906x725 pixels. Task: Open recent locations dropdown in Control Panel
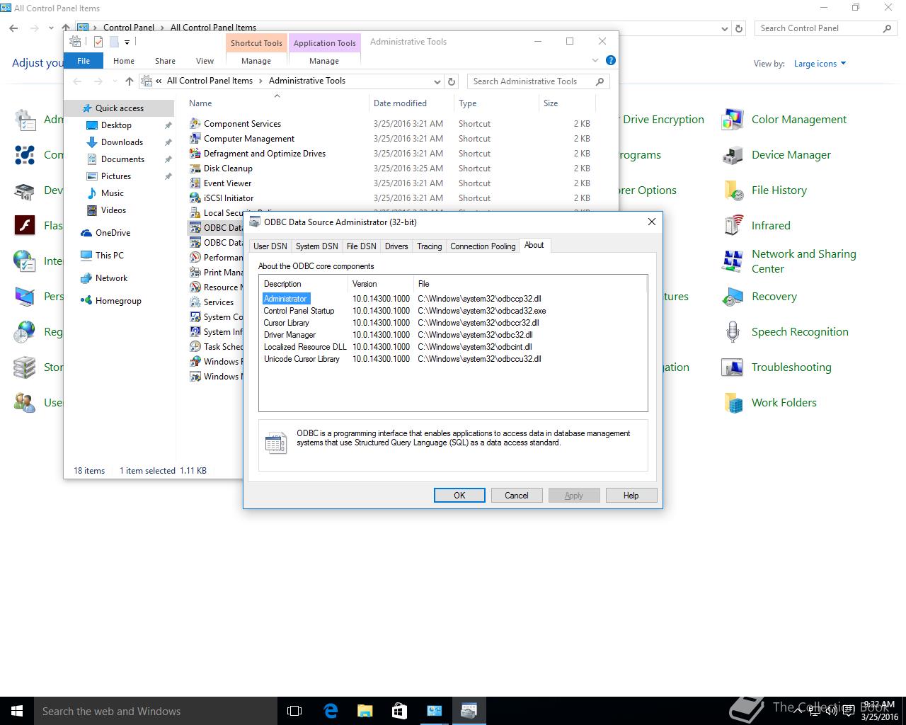point(51,28)
